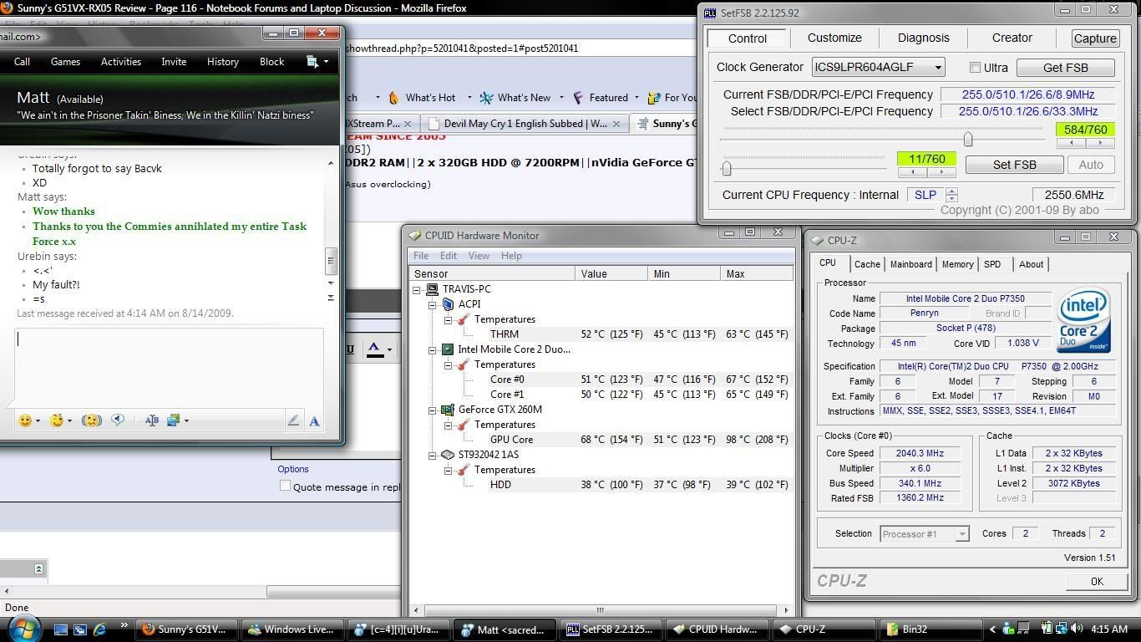The height and width of the screenshot is (642, 1141).
Task: Launch Internet Explorer from quick launch
Action: pos(100,629)
